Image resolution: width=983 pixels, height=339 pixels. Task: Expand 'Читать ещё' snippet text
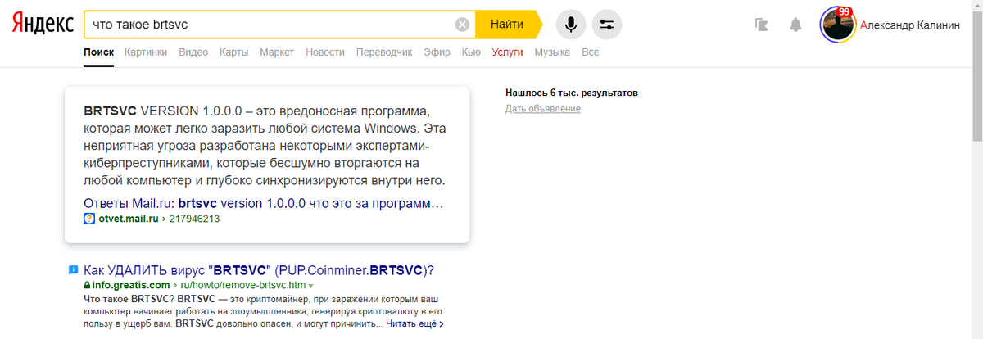point(415,323)
